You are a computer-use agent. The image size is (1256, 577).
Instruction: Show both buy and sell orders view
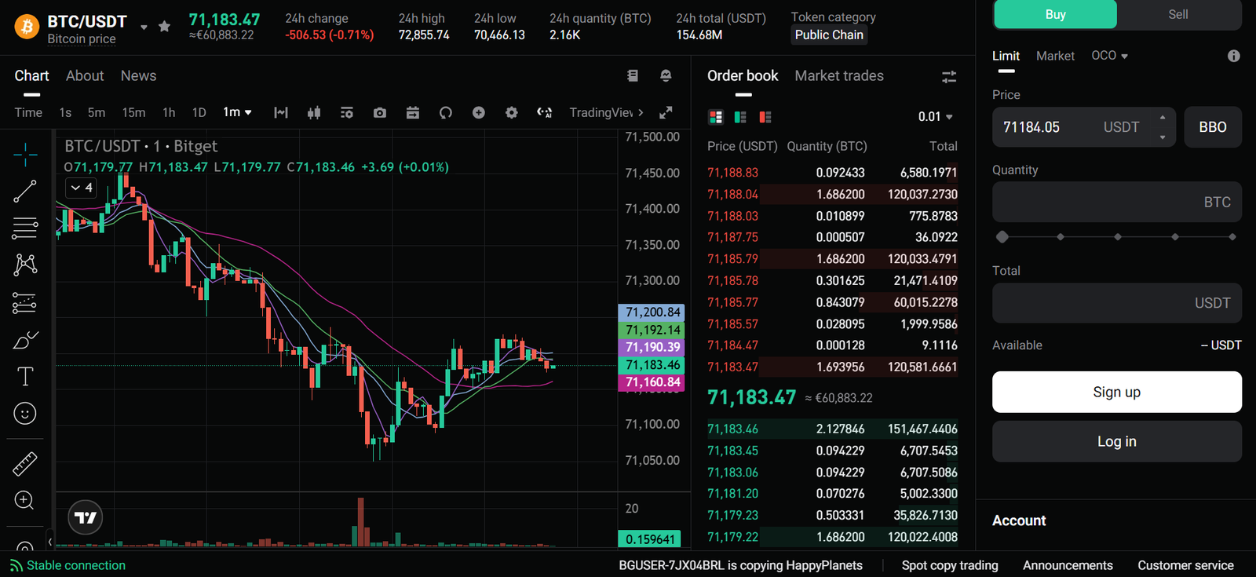coord(716,117)
